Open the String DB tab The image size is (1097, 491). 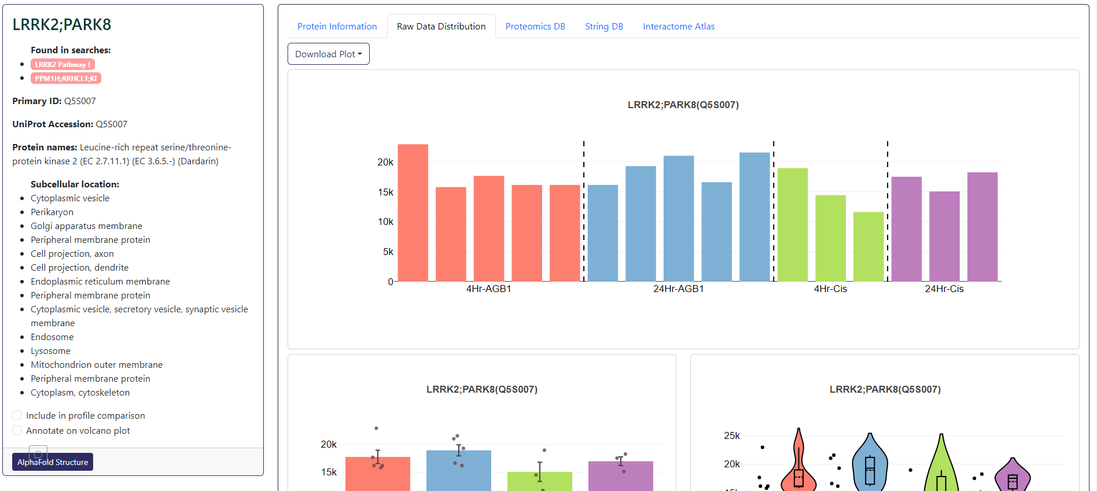[x=604, y=27]
